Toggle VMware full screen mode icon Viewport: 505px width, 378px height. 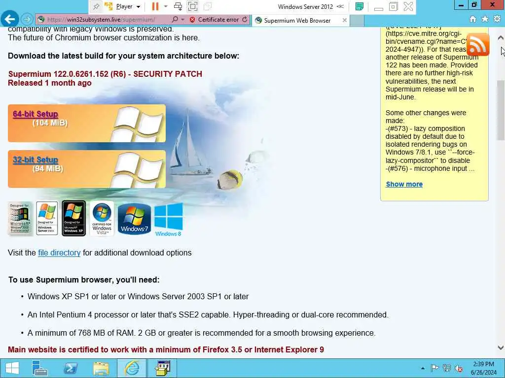click(x=193, y=6)
